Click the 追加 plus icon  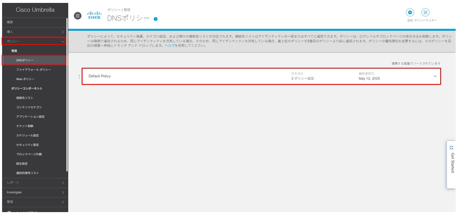pos(410,12)
